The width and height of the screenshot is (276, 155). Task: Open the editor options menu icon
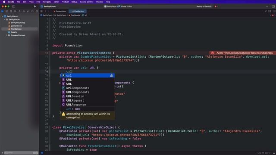(x=270, y=11)
